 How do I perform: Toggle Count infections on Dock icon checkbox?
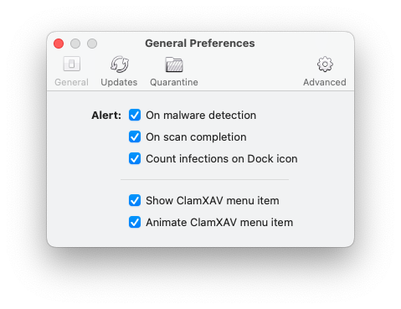pyautogui.click(x=135, y=158)
